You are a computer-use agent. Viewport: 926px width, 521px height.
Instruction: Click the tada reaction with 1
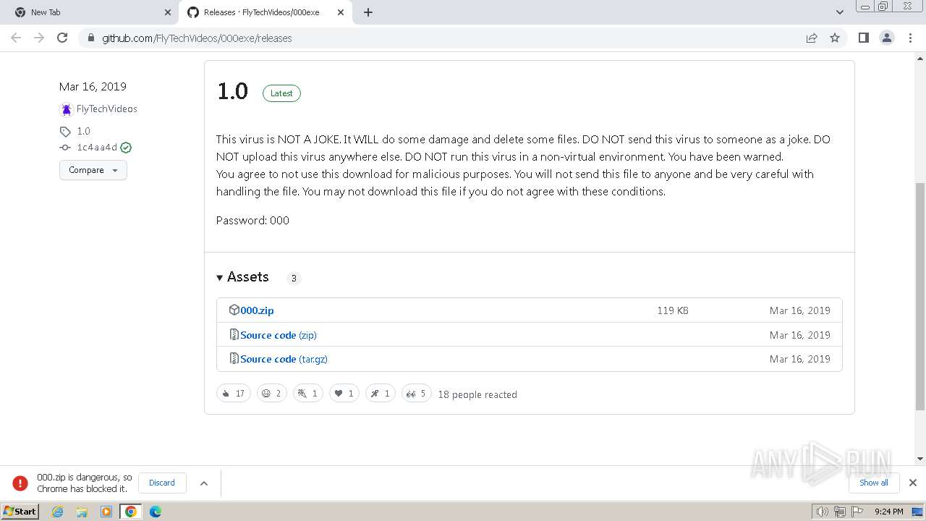click(307, 394)
